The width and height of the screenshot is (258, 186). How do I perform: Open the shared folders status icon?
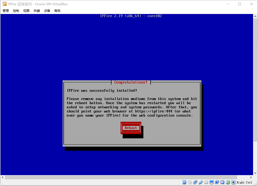click(206, 182)
